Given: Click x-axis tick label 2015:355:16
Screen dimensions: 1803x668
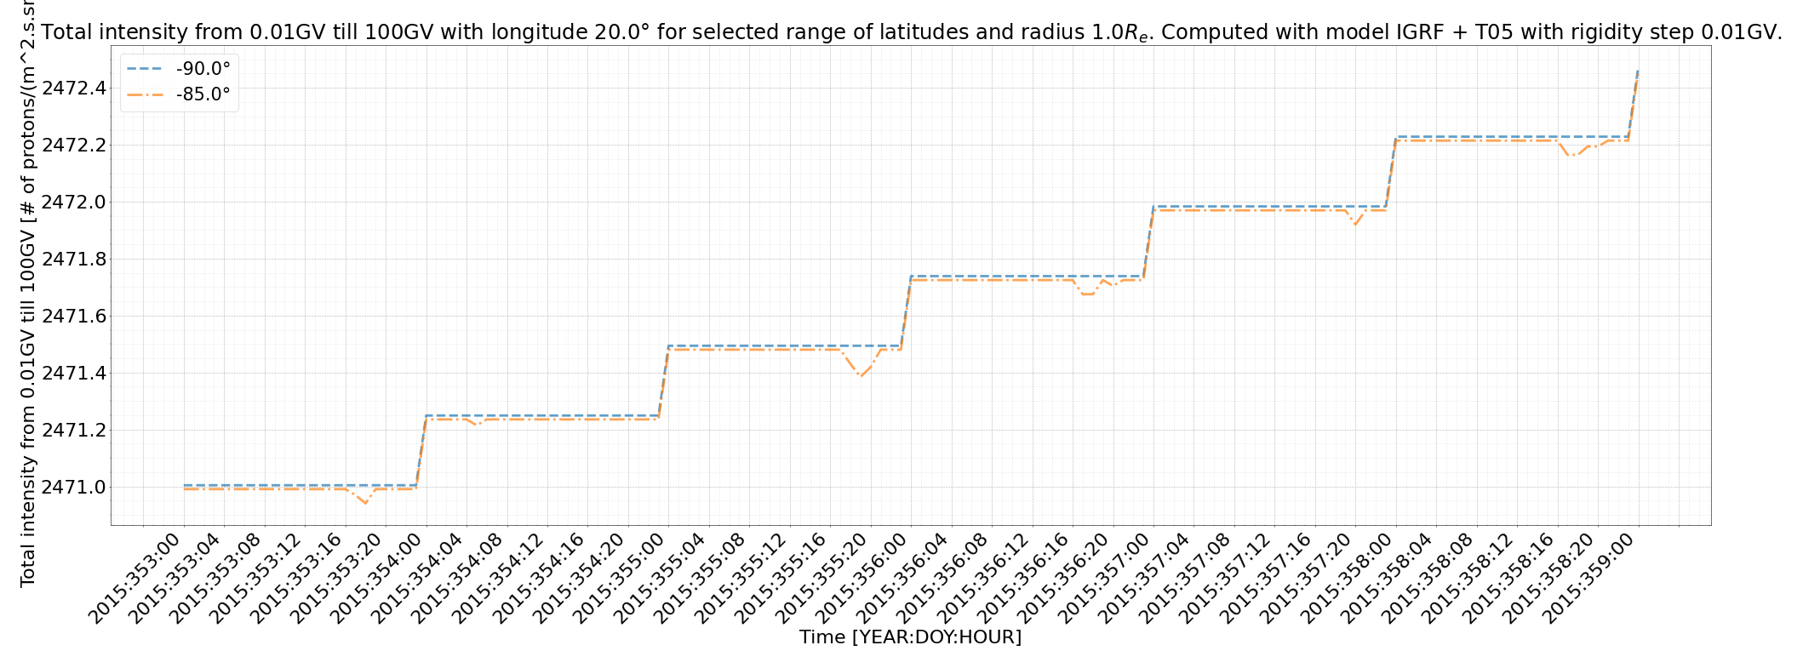Looking at the screenshot, I should coord(782,579).
